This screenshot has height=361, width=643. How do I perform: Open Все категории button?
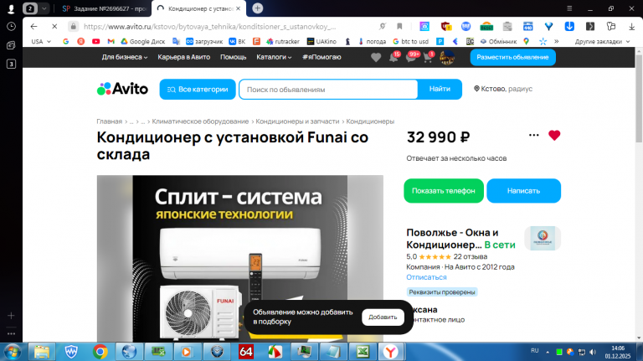point(198,89)
